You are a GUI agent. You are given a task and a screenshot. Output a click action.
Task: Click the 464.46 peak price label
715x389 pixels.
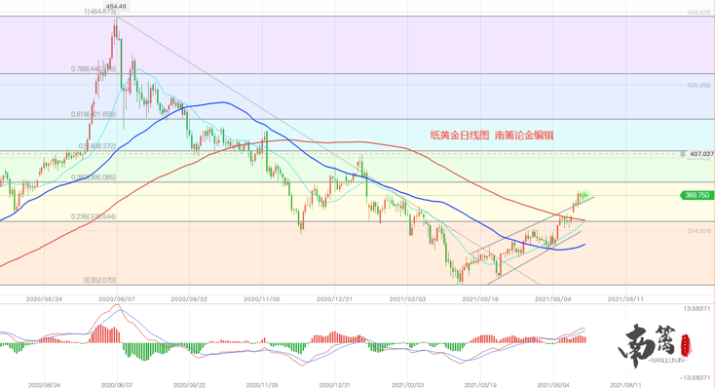point(115,6)
